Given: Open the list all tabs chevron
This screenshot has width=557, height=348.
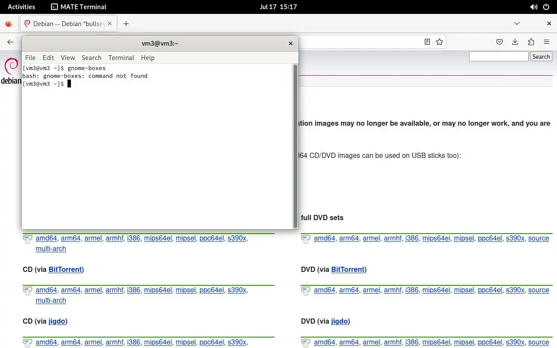Looking at the screenshot, I should (517, 23).
